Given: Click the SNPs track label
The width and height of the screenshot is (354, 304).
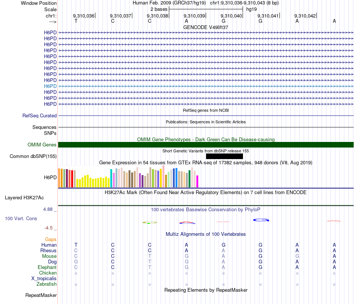Looking at the screenshot, I should (x=50, y=133).
